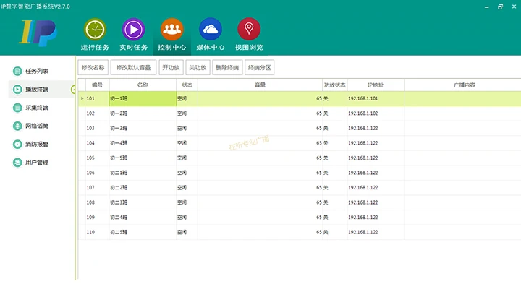Click amplifier status 关 in row 109
The image size is (521, 284).
coord(326,218)
